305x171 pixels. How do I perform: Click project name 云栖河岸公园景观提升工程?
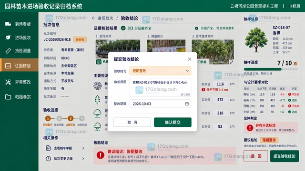pos(254,6)
